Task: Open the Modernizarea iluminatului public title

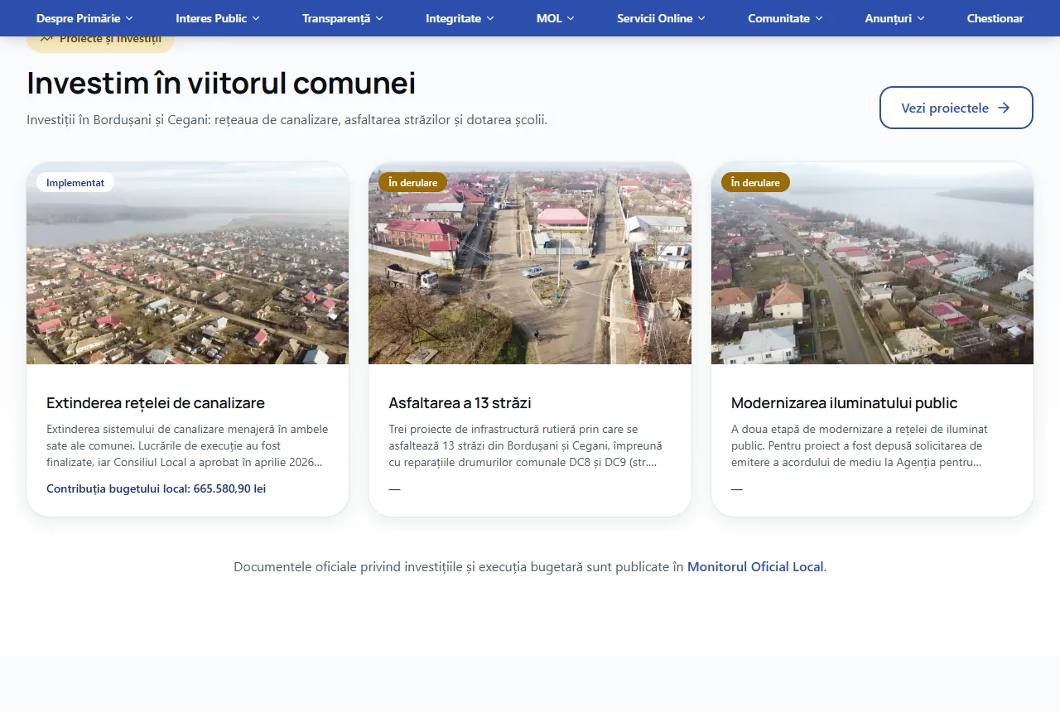Action: point(844,403)
